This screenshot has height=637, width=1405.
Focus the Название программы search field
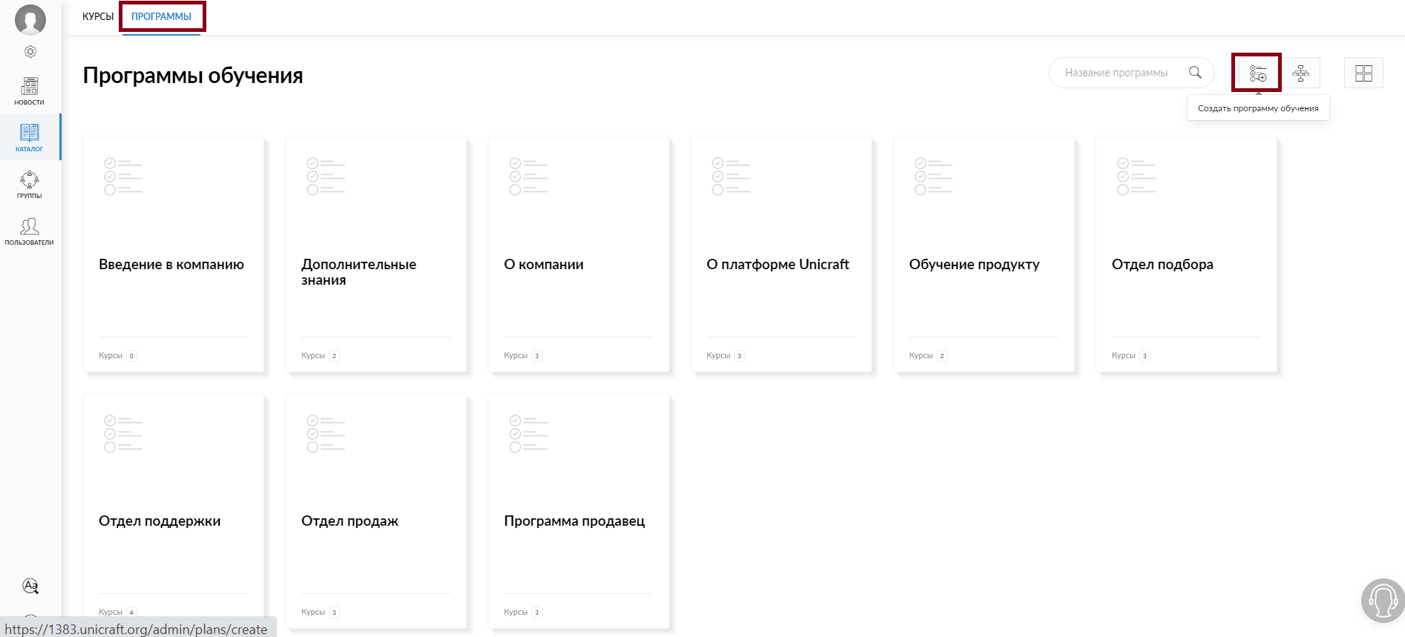click(1132, 73)
